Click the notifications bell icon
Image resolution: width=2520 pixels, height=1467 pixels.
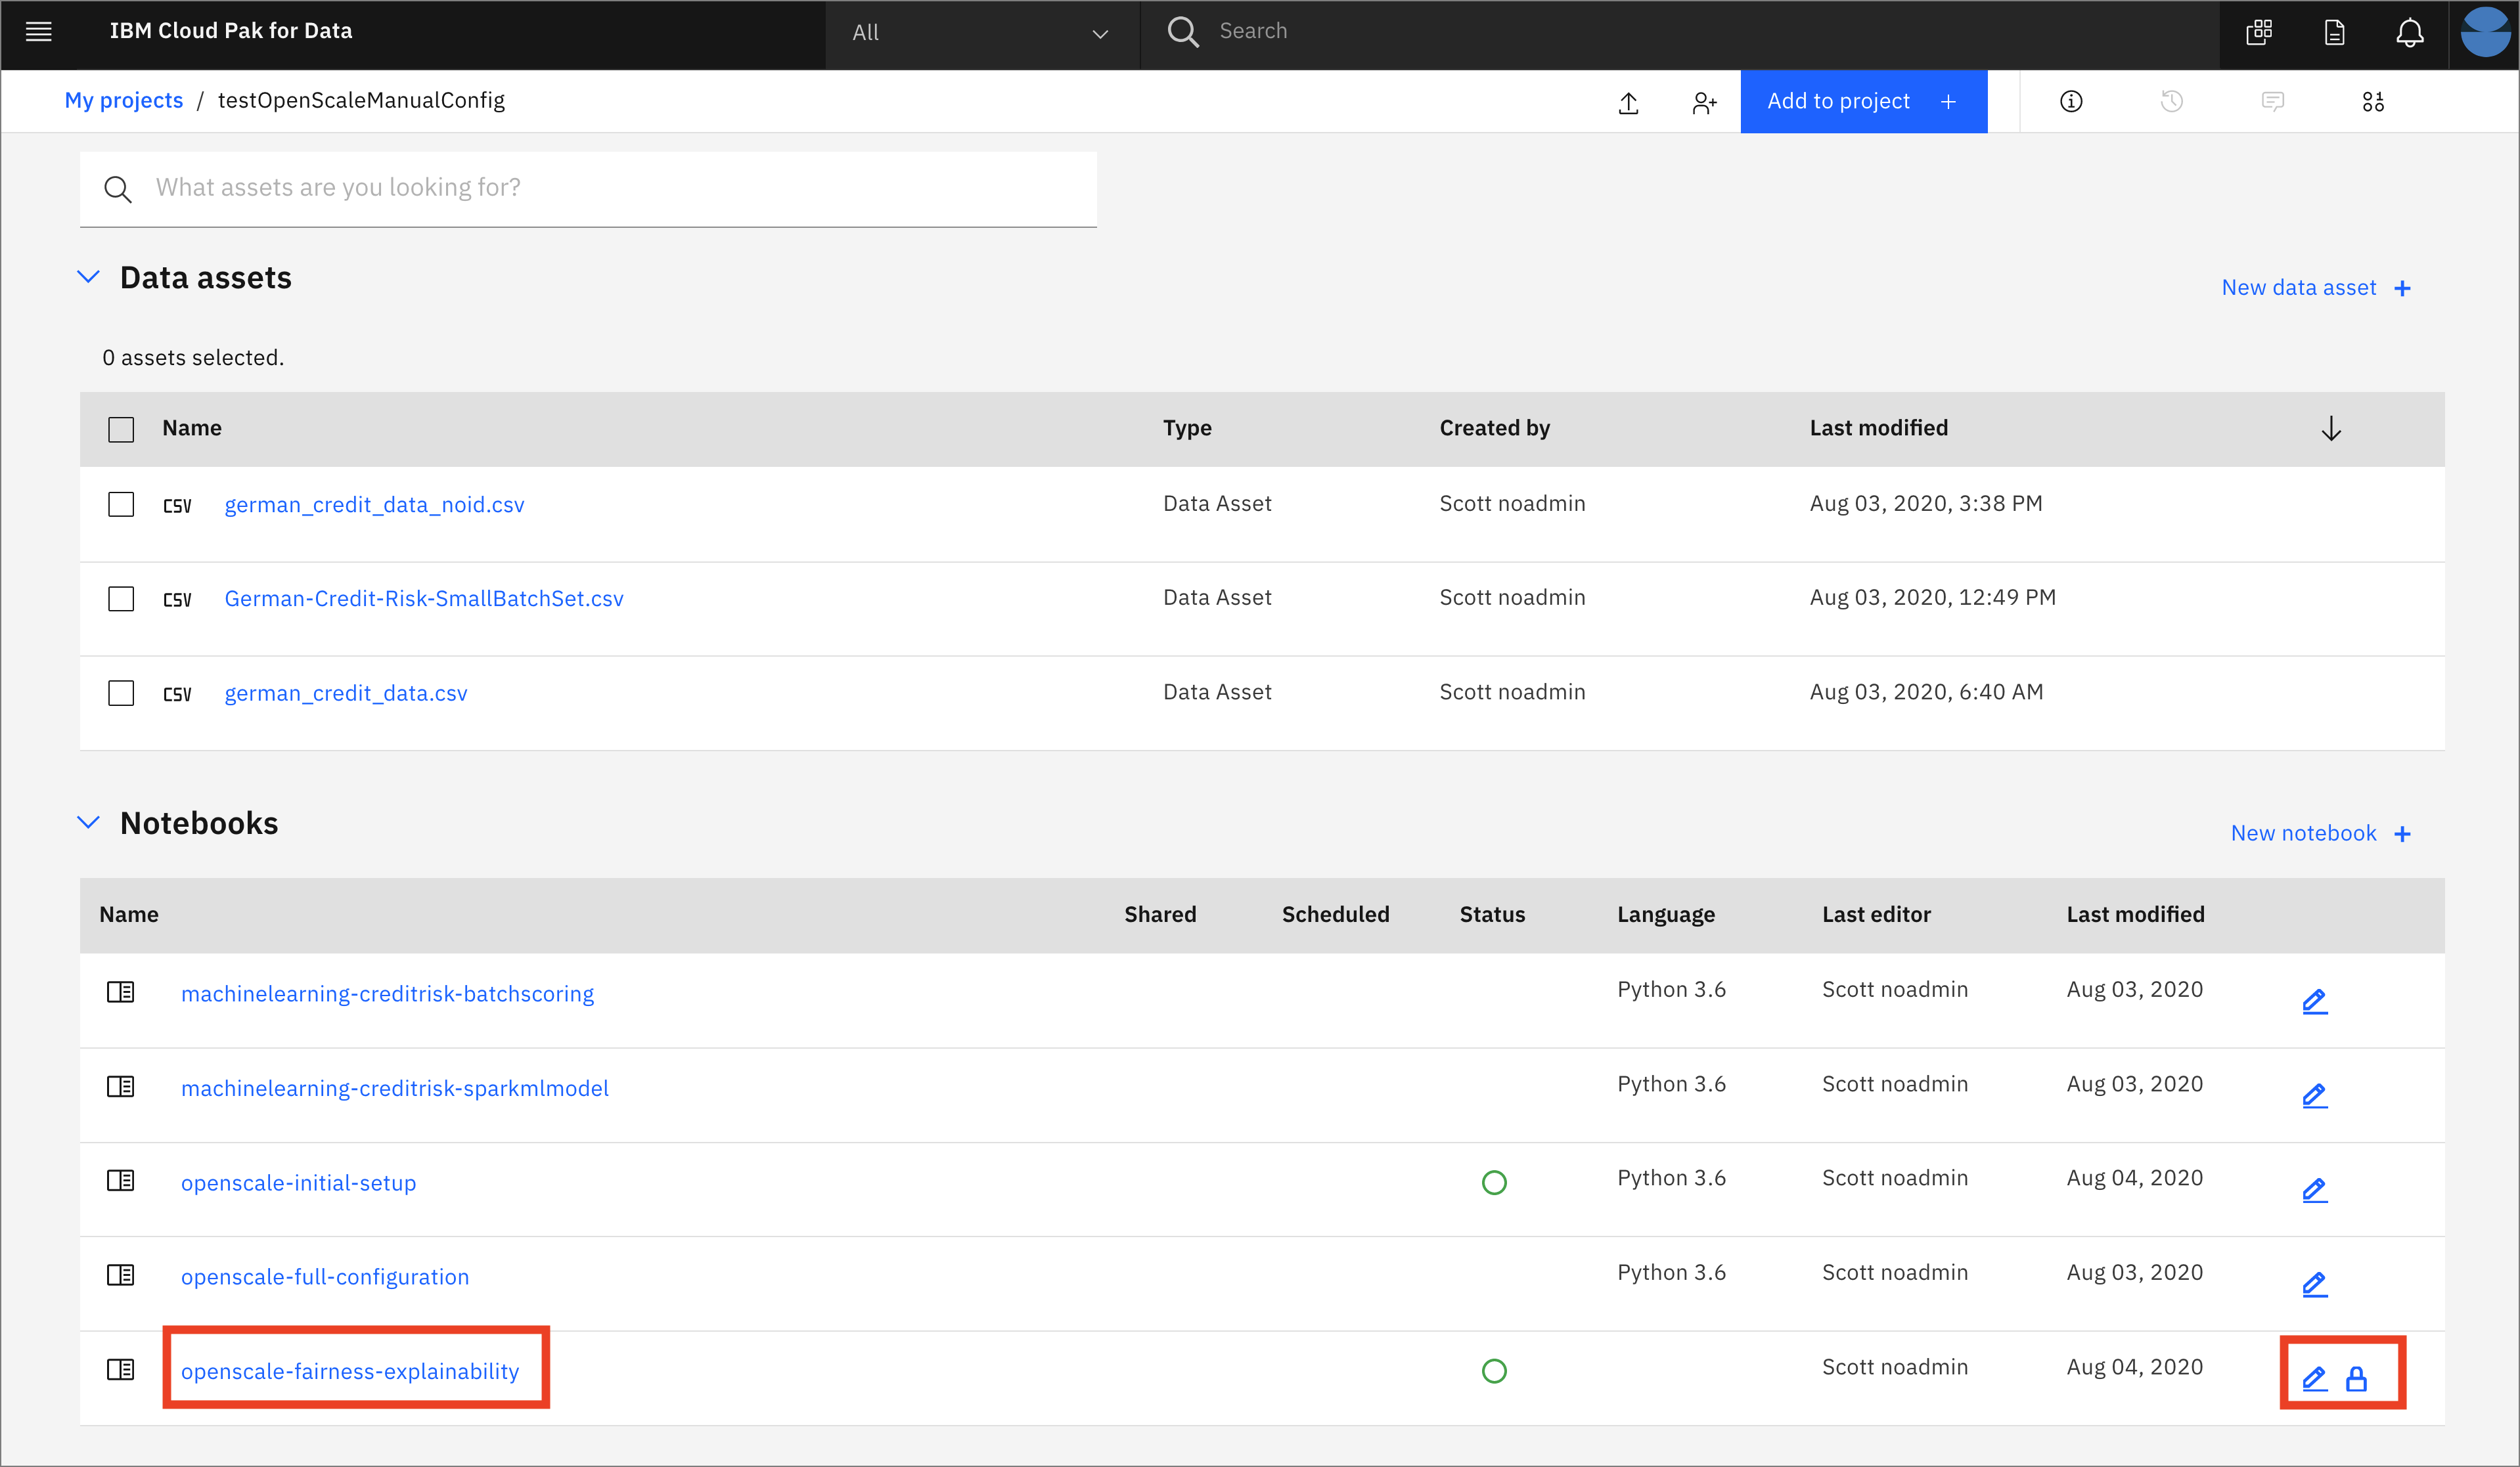tap(2409, 33)
